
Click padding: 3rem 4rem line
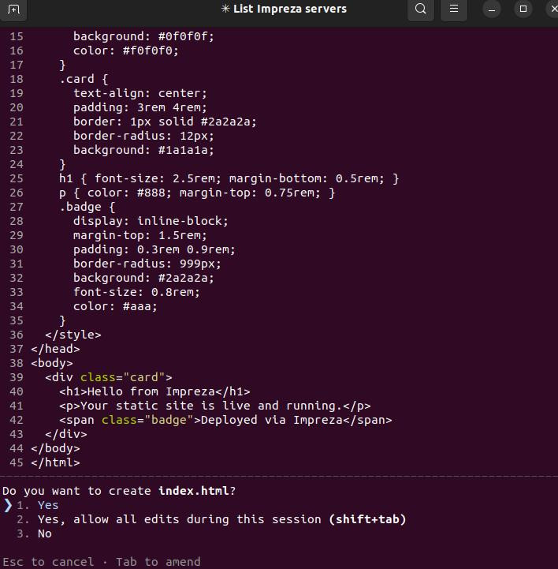pos(139,107)
